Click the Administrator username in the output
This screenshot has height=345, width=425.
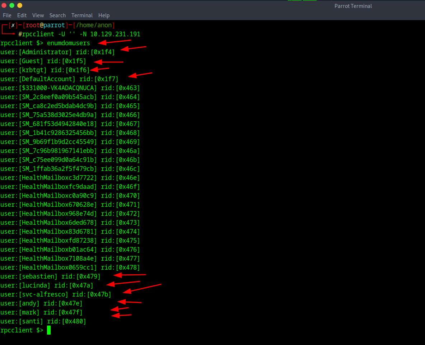[x=45, y=52]
